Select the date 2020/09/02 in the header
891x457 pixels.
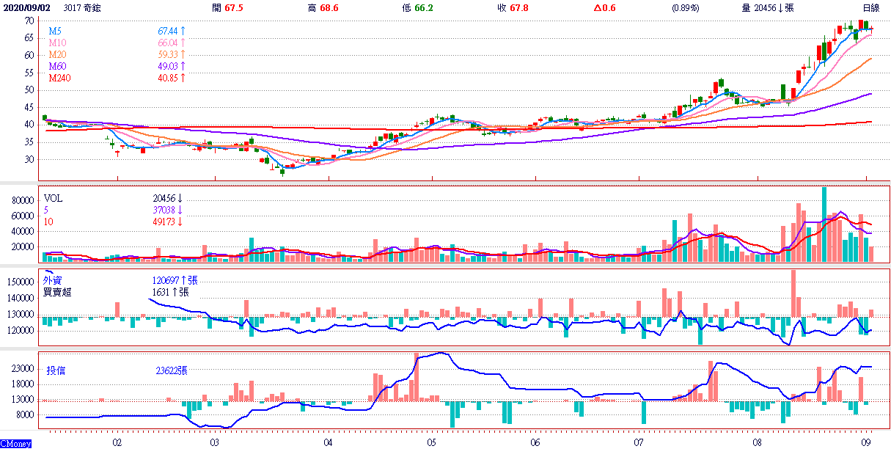coord(25,7)
